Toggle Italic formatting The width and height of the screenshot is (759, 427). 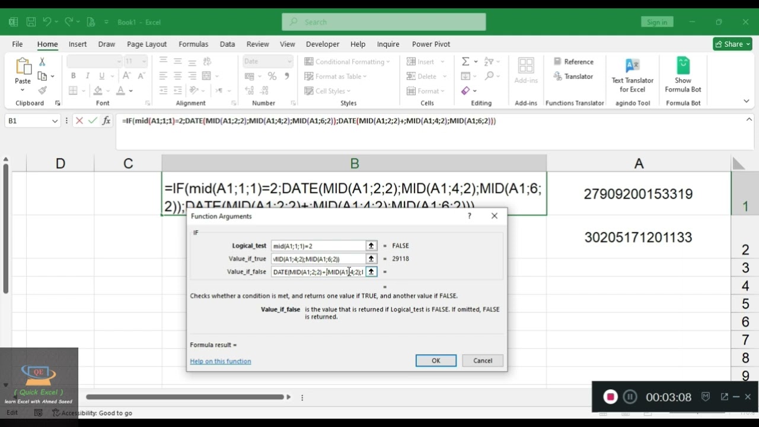87,76
